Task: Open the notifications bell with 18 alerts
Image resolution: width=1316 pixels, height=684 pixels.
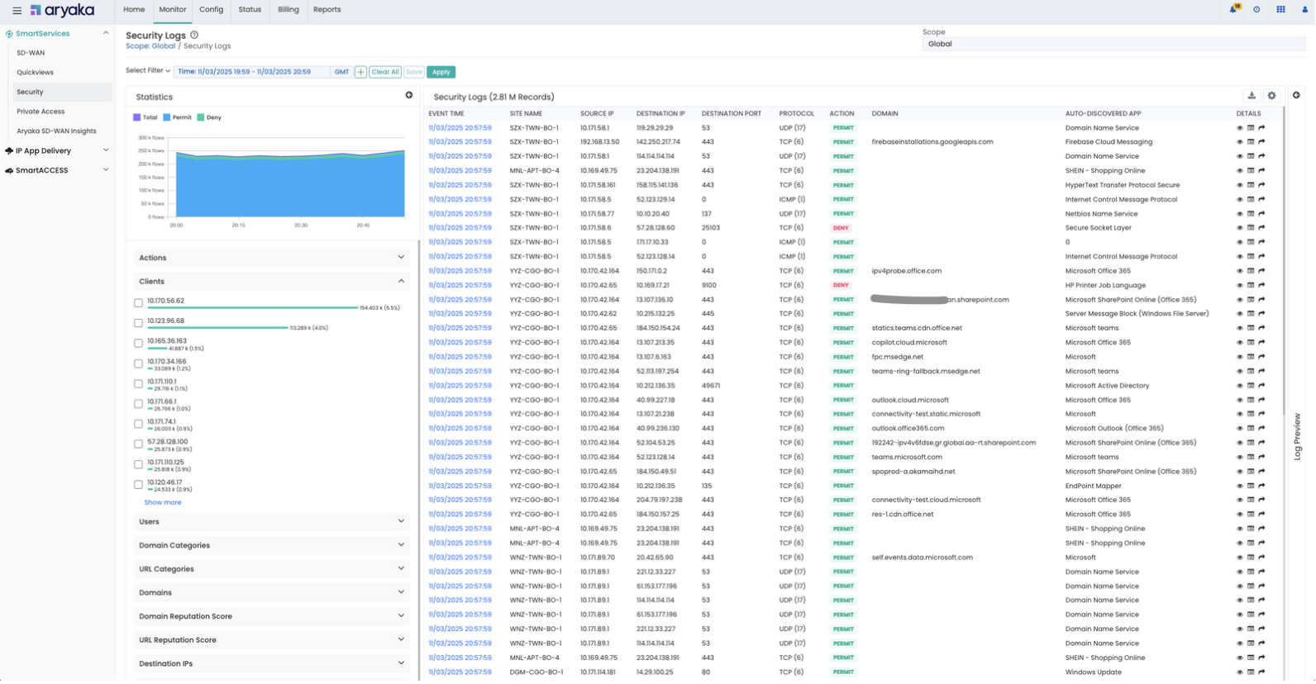Action: (1233, 10)
